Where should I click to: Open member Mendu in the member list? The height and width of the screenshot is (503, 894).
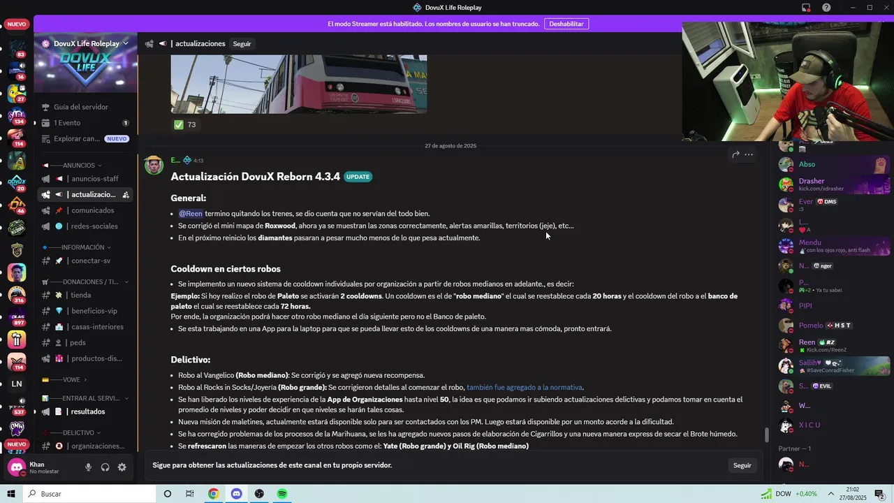pyautogui.click(x=835, y=246)
